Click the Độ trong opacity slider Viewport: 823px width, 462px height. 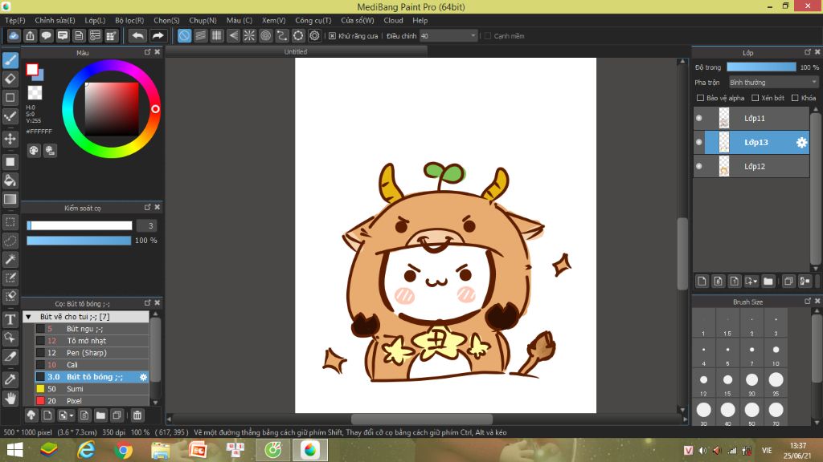[x=761, y=67]
